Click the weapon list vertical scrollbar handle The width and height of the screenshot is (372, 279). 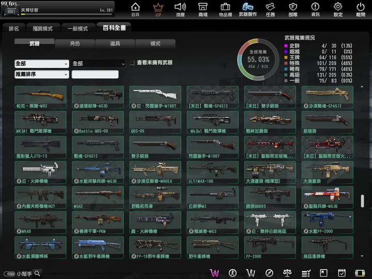click(x=362, y=201)
